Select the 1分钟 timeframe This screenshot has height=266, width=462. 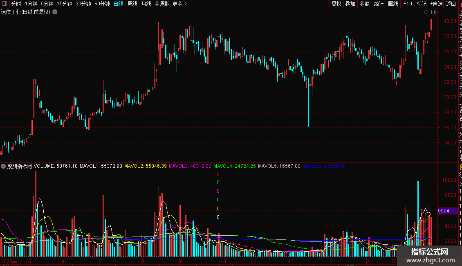click(x=31, y=4)
